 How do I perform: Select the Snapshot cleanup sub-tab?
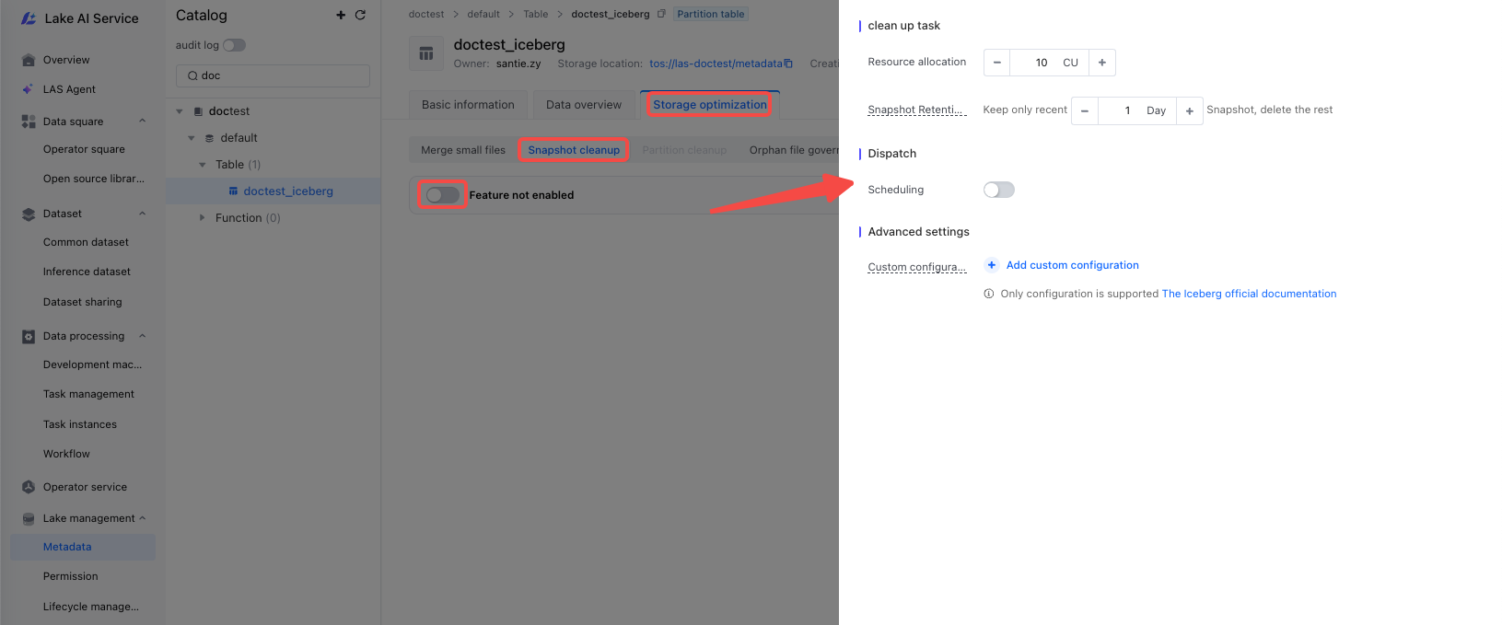tap(574, 150)
